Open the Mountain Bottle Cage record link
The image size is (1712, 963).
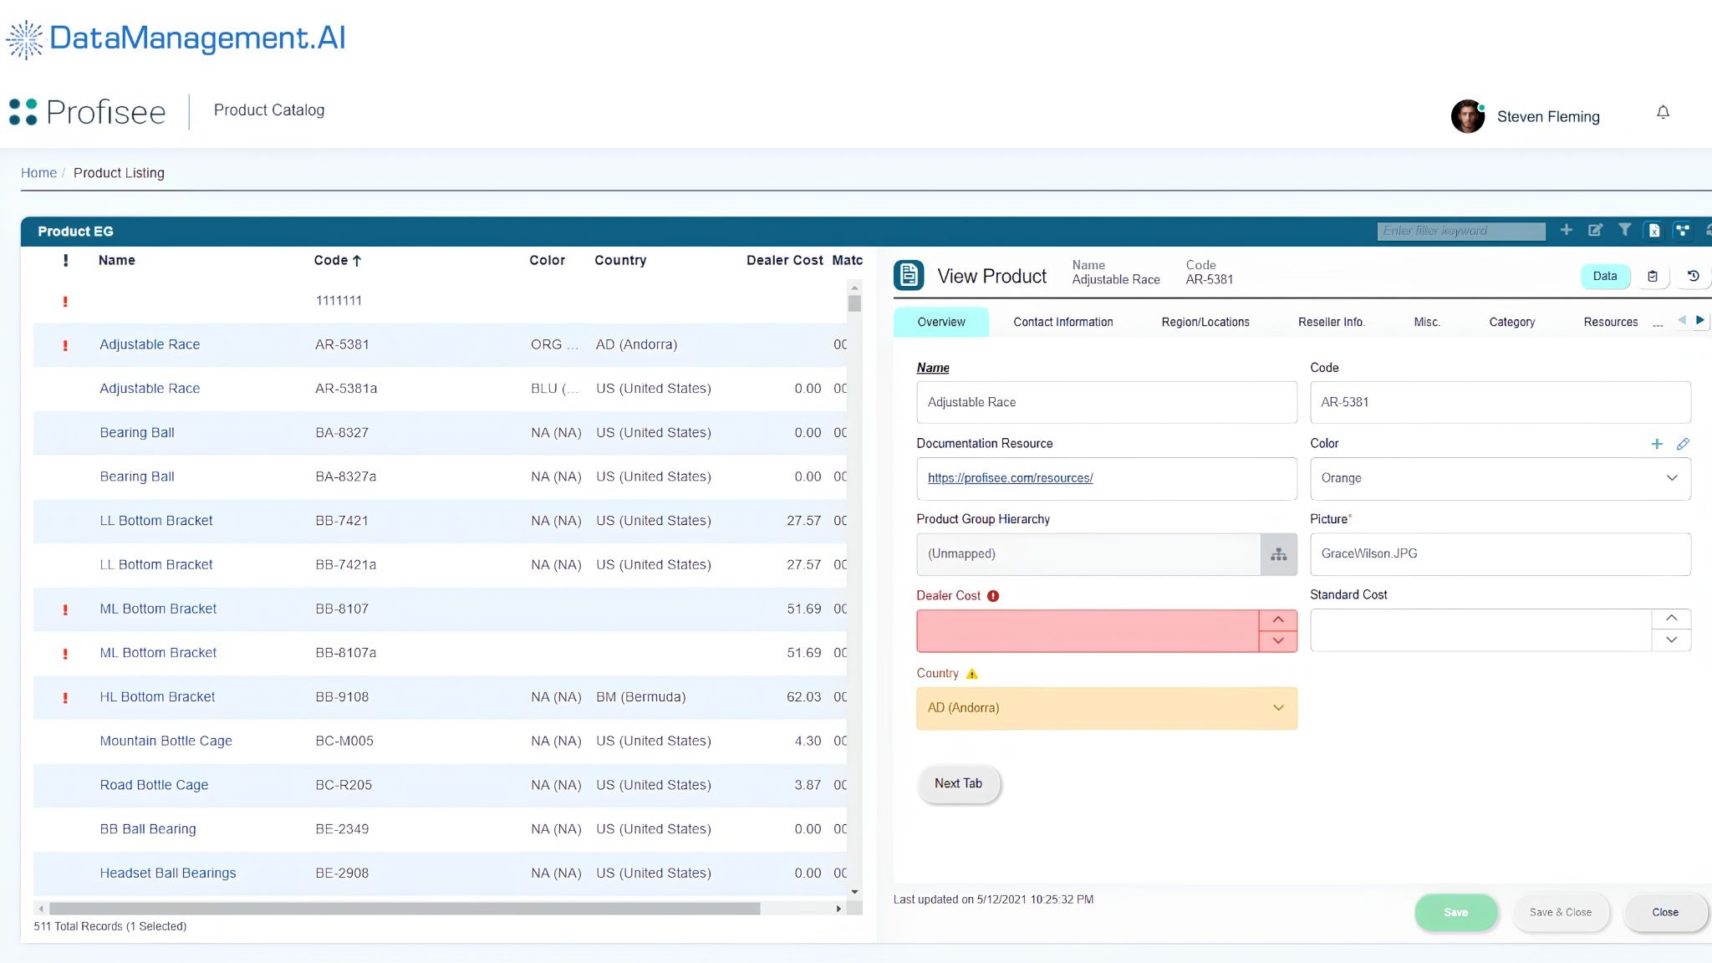click(166, 741)
